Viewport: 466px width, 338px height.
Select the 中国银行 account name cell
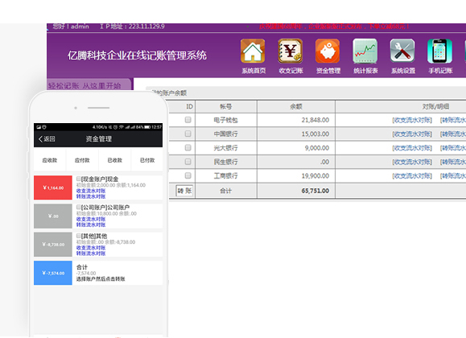tap(226, 134)
